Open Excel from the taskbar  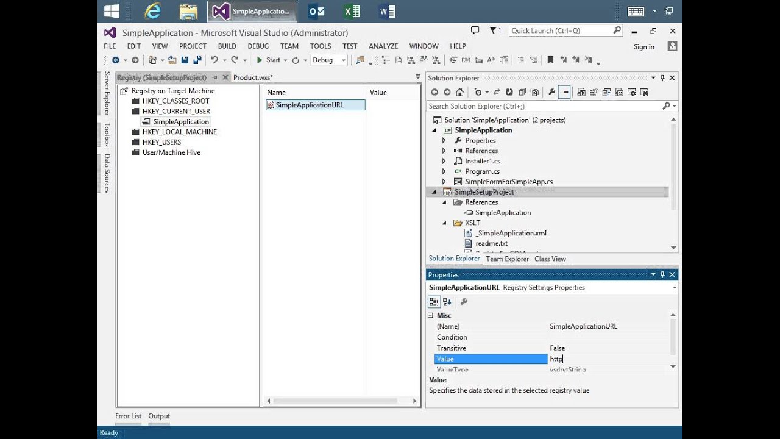(x=352, y=11)
